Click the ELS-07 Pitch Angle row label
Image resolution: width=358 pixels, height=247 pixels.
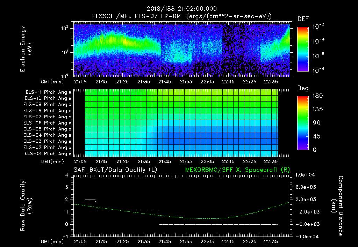(x=48, y=117)
